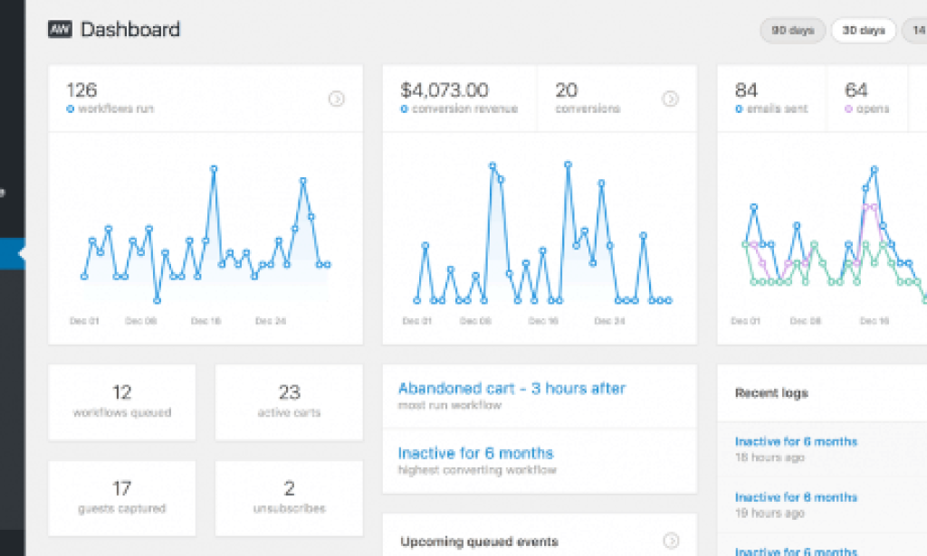Click the conversion revenue legend dot
Viewport: 927px width, 556px height.
point(405,109)
